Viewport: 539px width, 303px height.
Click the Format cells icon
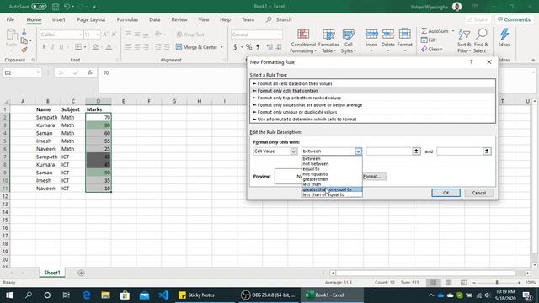(404, 35)
